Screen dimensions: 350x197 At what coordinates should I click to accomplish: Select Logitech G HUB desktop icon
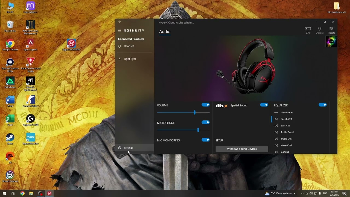[31, 120]
